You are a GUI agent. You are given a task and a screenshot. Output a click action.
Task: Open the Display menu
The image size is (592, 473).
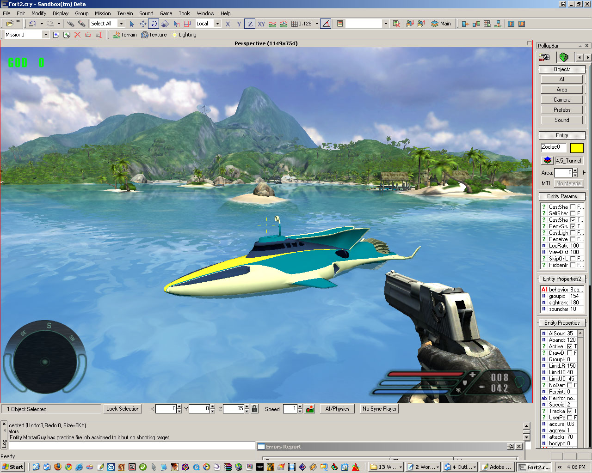(61, 13)
